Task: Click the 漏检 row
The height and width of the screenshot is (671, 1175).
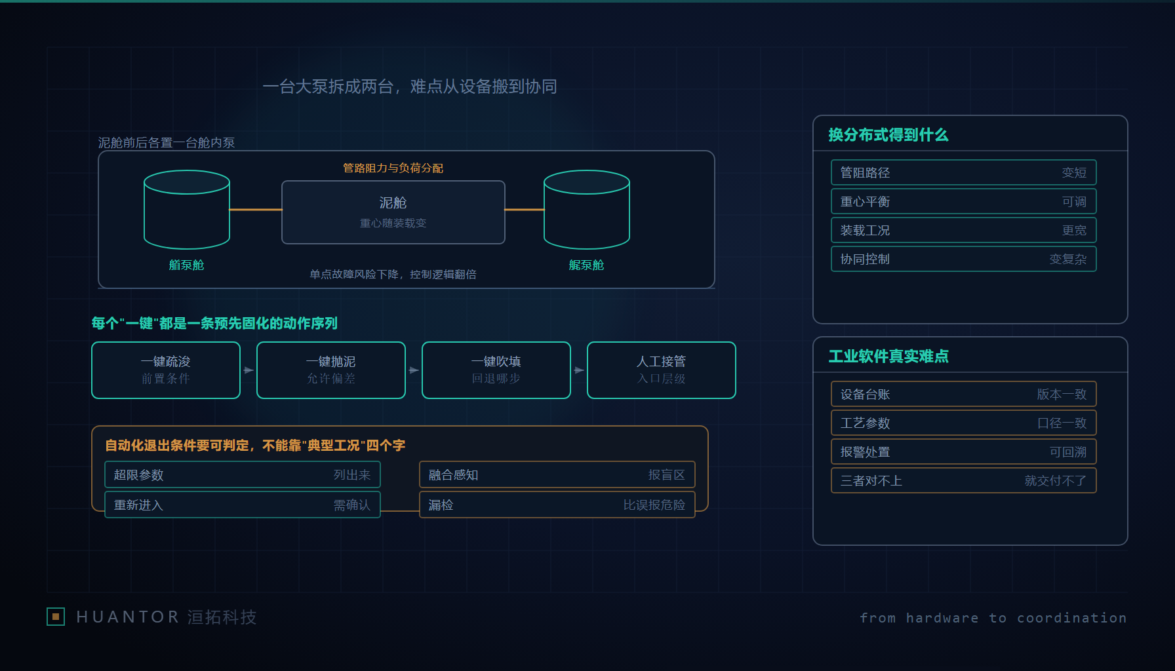Action: click(x=557, y=505)
